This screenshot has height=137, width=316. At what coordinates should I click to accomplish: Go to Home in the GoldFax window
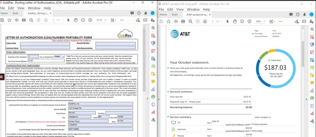click(4, 13)
